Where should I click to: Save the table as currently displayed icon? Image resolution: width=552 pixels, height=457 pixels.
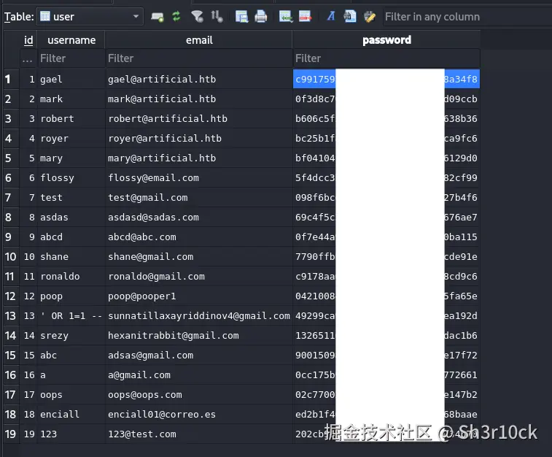241,16
